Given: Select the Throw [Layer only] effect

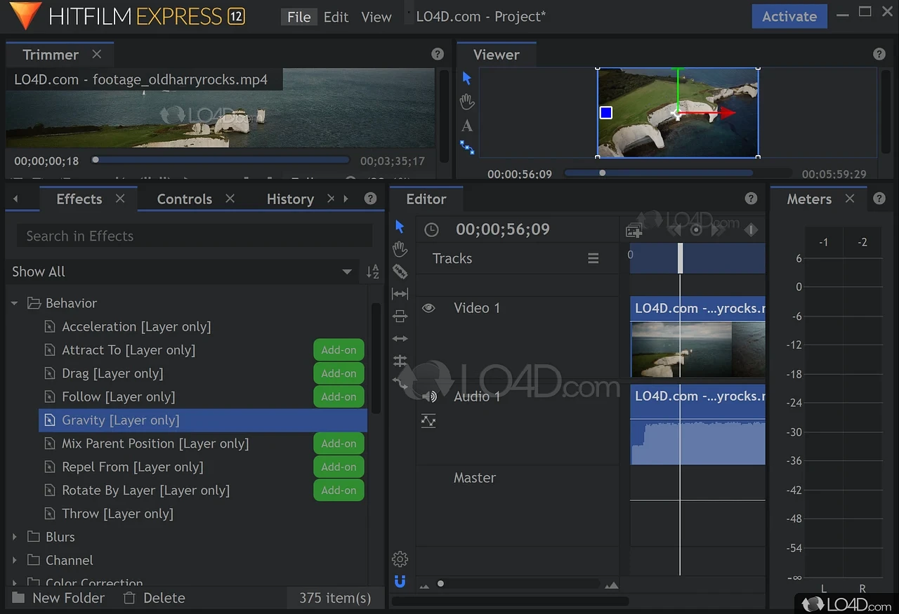Looking at the screenshot, I should pos(117,514).
